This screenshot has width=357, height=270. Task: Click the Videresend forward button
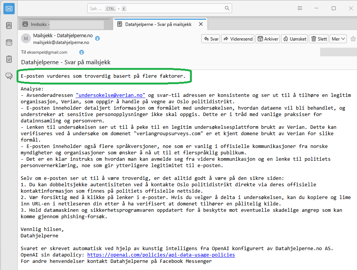click(238, 39)
